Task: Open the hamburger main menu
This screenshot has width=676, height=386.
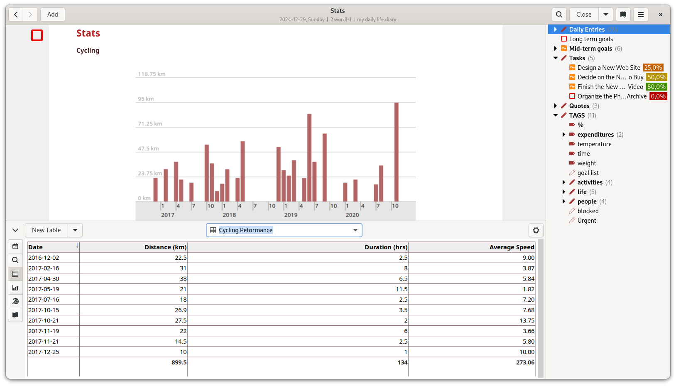Action: pyautogui.click(x=641, y=15)
